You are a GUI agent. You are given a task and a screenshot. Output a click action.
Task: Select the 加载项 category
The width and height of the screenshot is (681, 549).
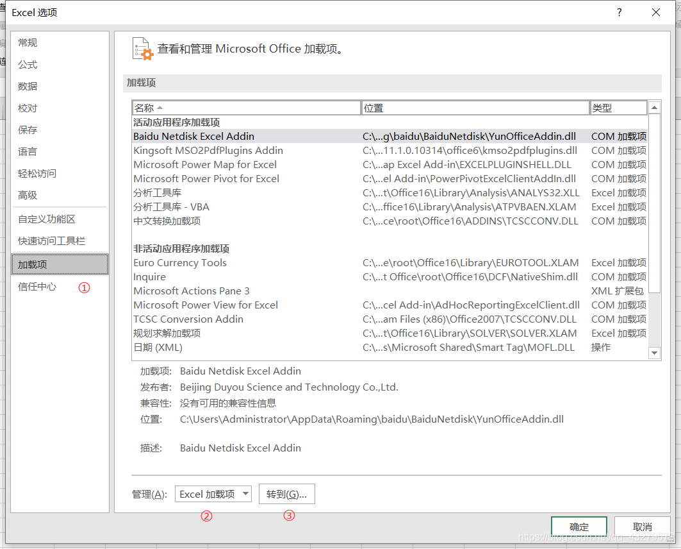pyautogui.click(x=60, y=264)
